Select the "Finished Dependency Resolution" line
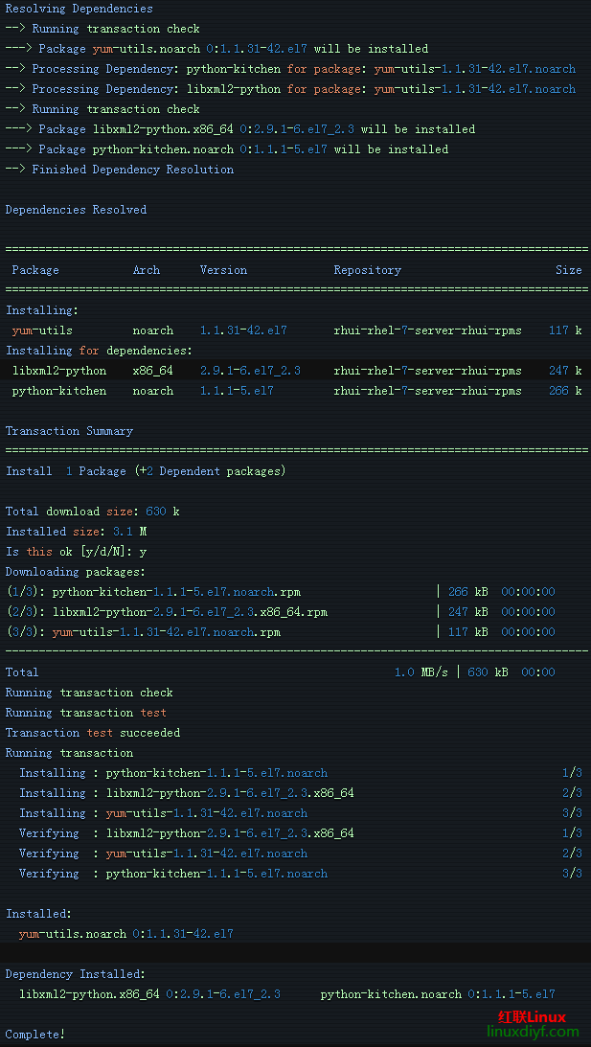This screenshot has width=591, height=1047. [x=132, y=170]
